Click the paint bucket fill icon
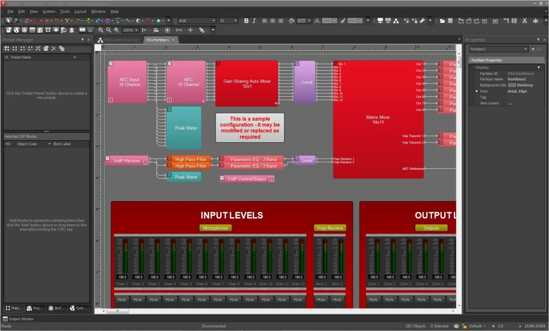 pos(292,21)
